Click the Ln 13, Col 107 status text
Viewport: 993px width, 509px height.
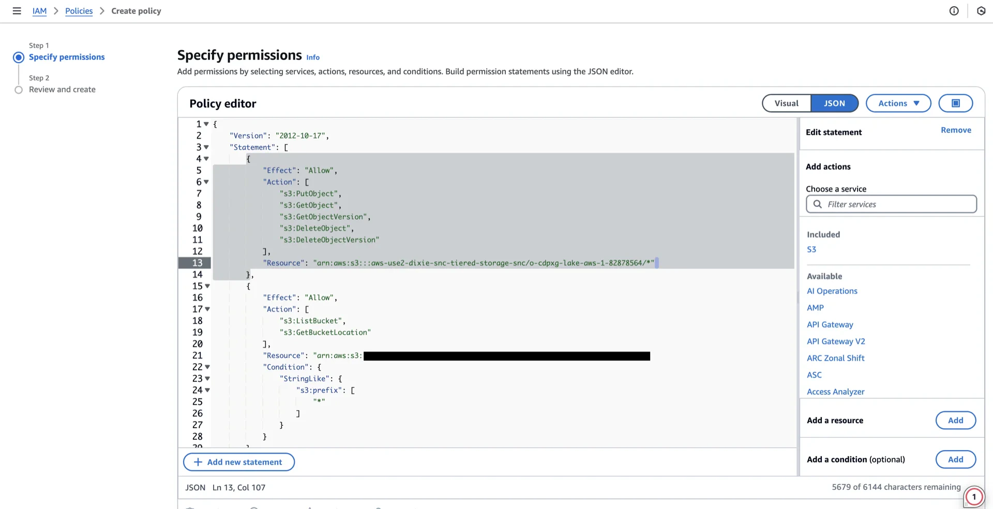pyautogui.click(x=238, y=488)
